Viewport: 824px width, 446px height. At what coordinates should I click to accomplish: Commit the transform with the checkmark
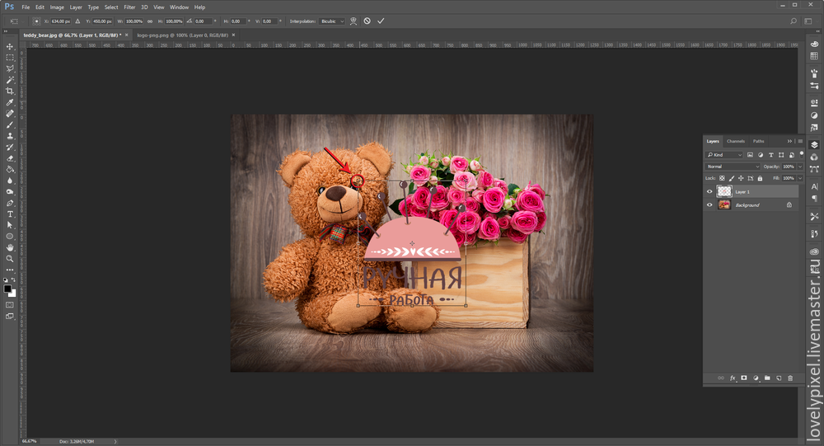381,21
